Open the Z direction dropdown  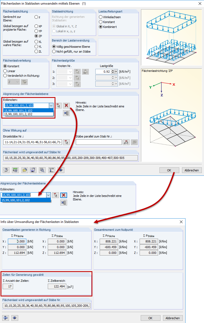click(17, 82)
